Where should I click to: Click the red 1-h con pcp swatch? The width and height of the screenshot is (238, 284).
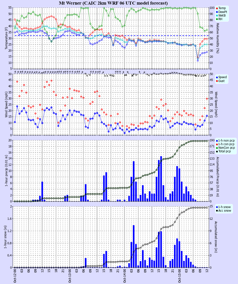(217, 144)
